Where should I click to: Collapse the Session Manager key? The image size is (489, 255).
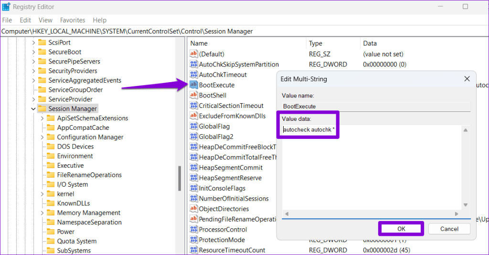click(33, 109)
